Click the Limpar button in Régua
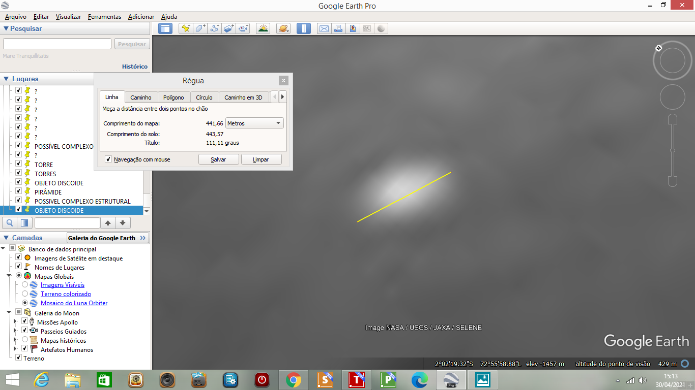This screenshot has height=390, width=695. tap(261, 159)
